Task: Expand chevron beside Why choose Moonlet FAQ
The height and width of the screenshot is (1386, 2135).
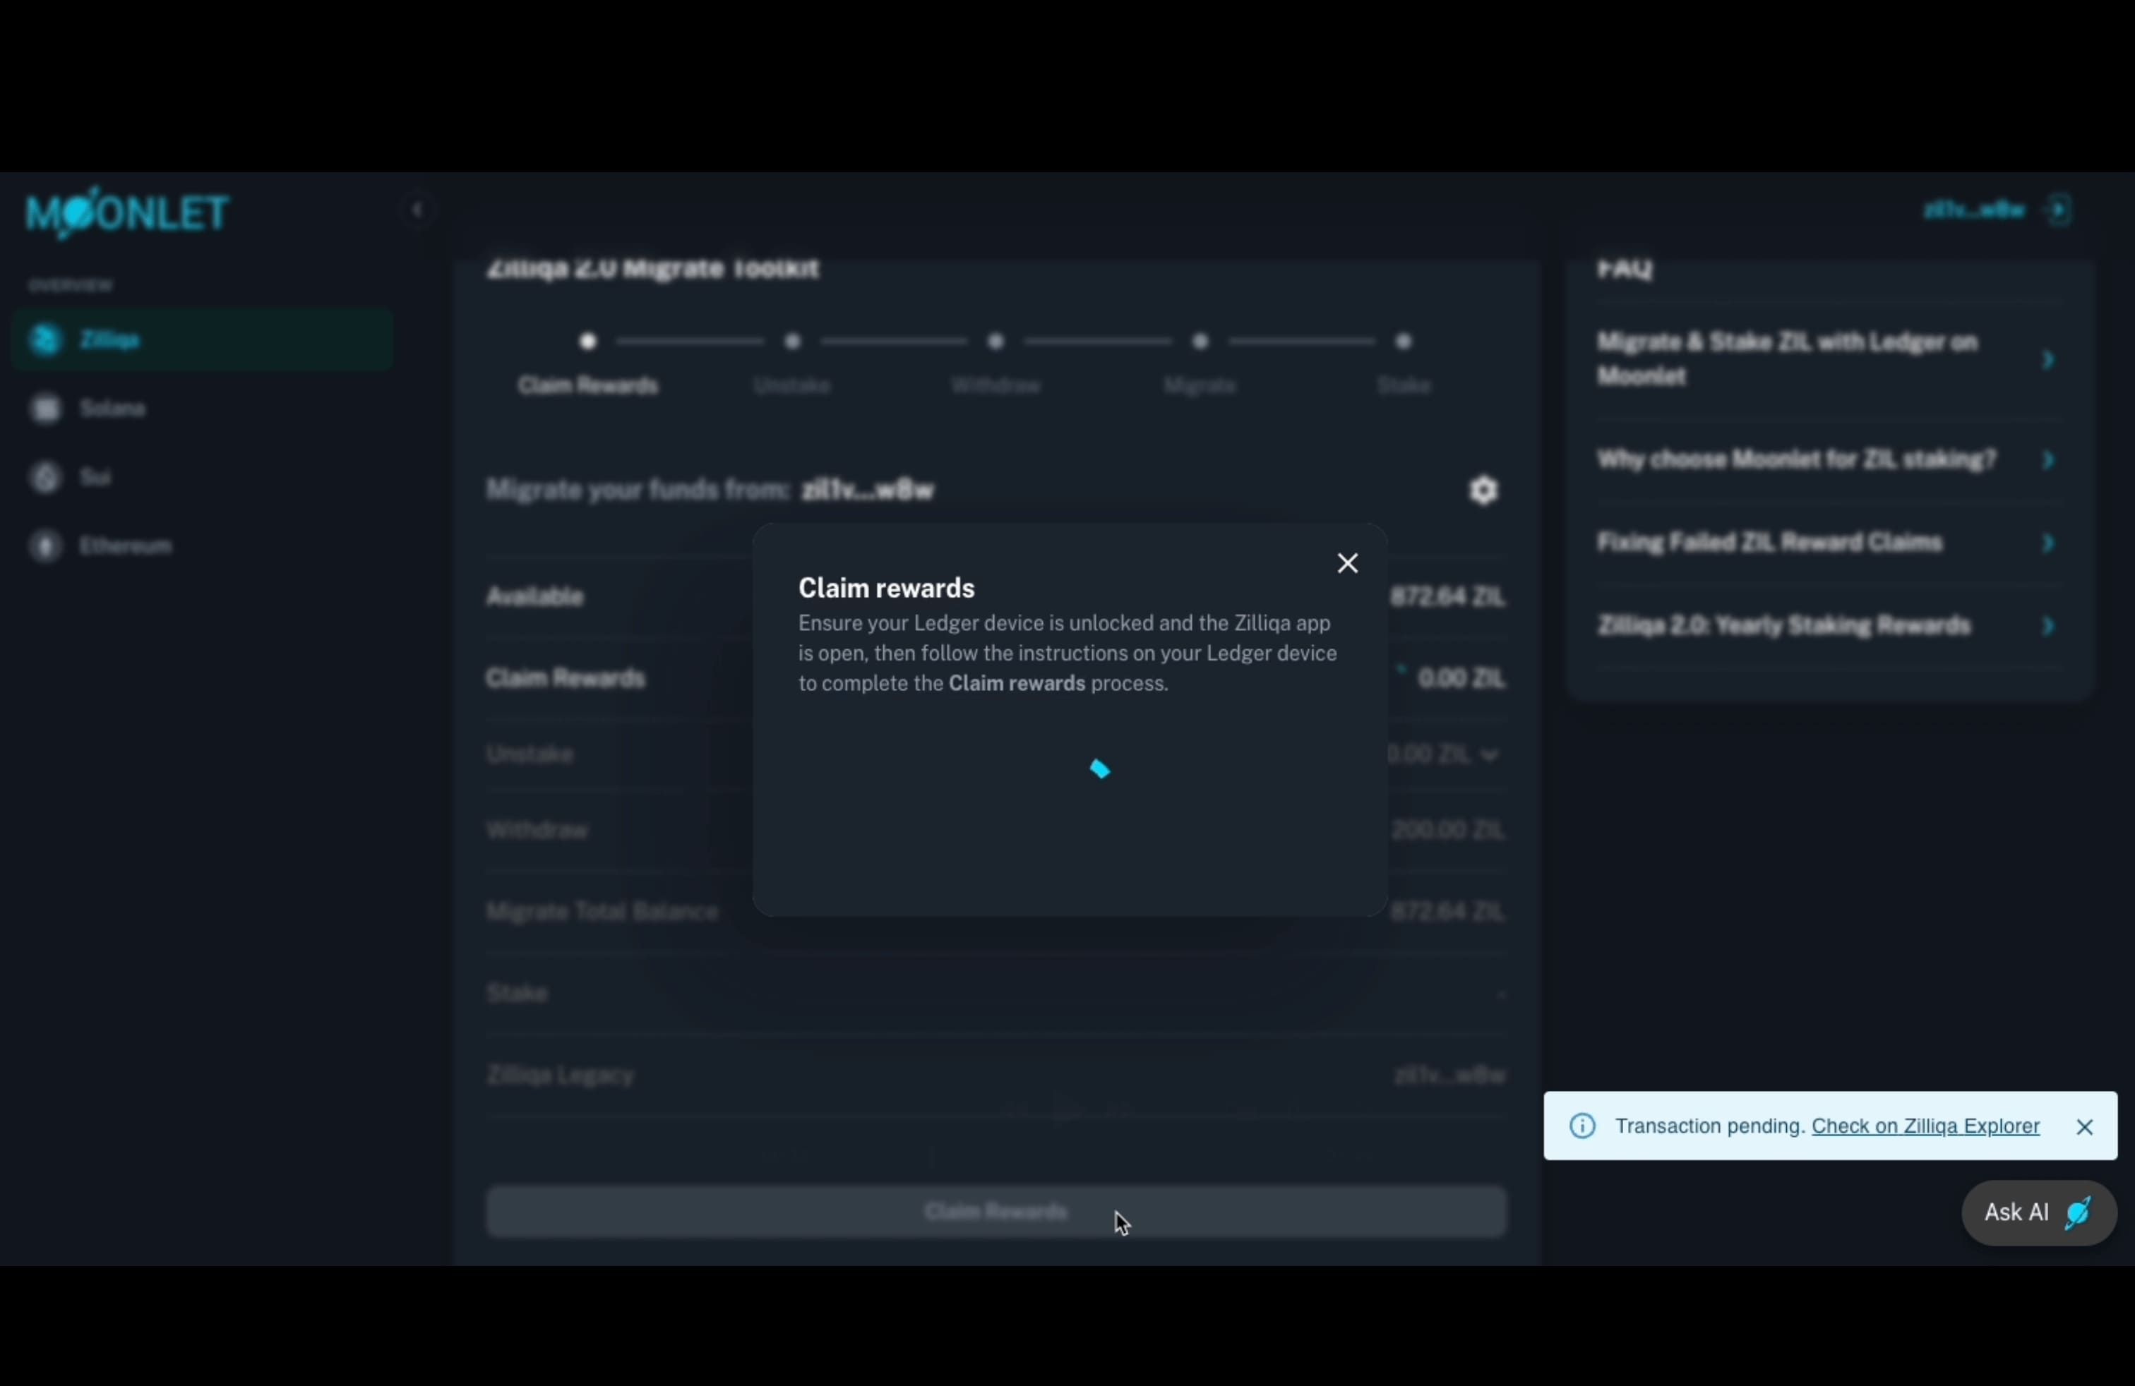Action: click(x=2048, y=460)
